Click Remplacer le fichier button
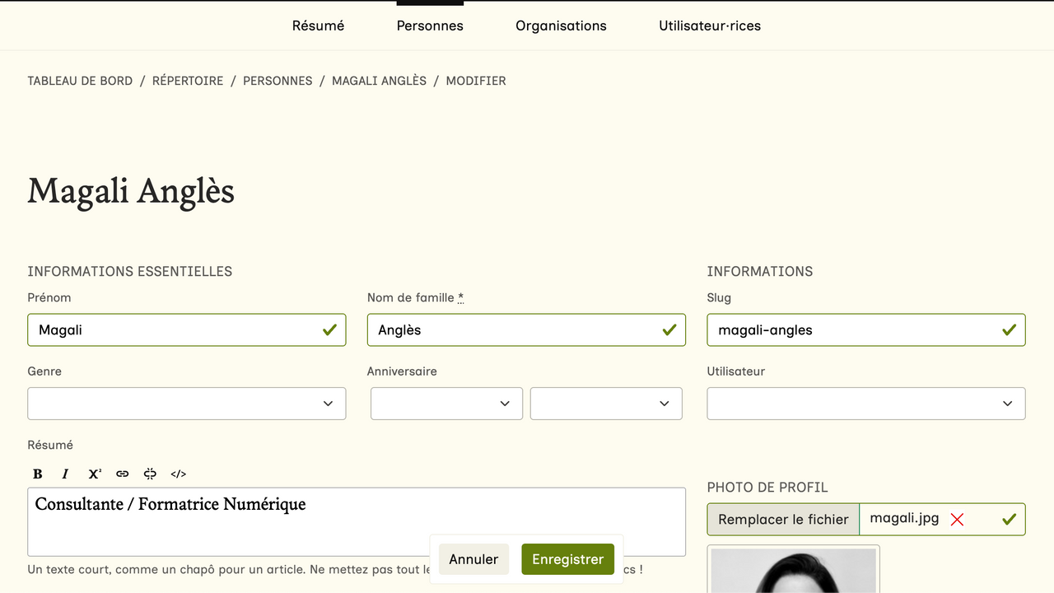1054x593 pixels. (783, 520)
